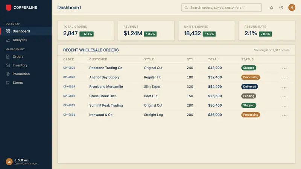Click the Analytics chart icon
The width and height of the screenshot is (301, 169).
[8, 40]
